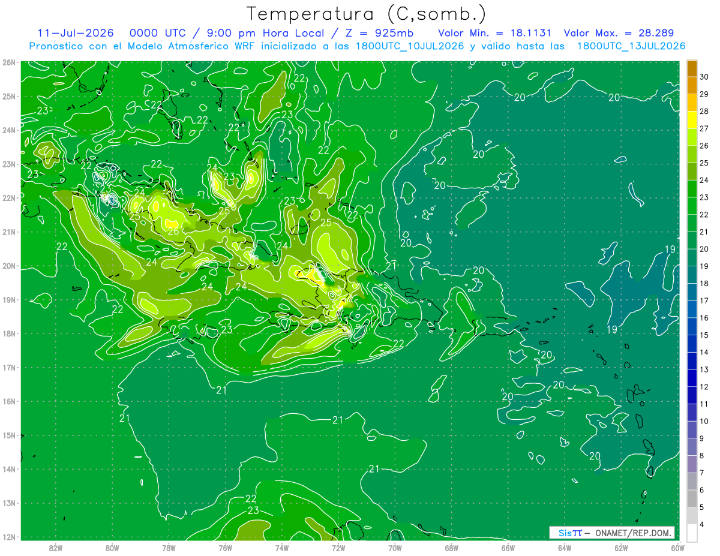Click the gray legend swatch between 5 and 6
Image resolution: width=720 pixels, height=556 pixels.
pyautogui.click(x=692, y=498)
